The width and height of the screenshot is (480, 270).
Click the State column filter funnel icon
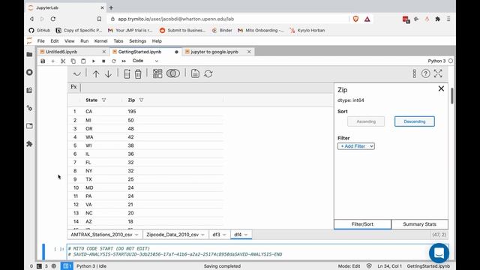click(x=103, y=100)
